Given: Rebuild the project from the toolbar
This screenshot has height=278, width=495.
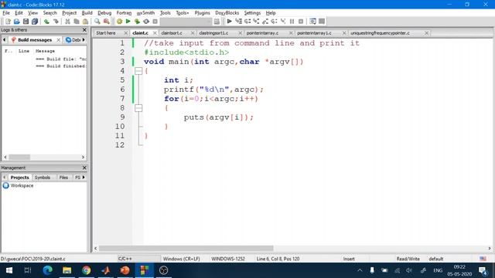Looking at the screenshot, I should click(x=146, y=22).
